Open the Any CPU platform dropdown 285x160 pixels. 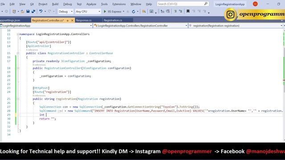coord(88,12)
